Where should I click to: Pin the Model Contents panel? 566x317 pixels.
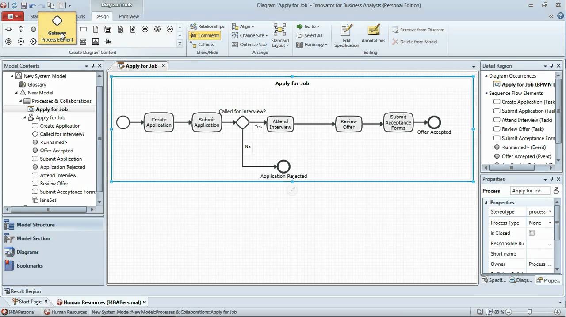pos(93,66)
